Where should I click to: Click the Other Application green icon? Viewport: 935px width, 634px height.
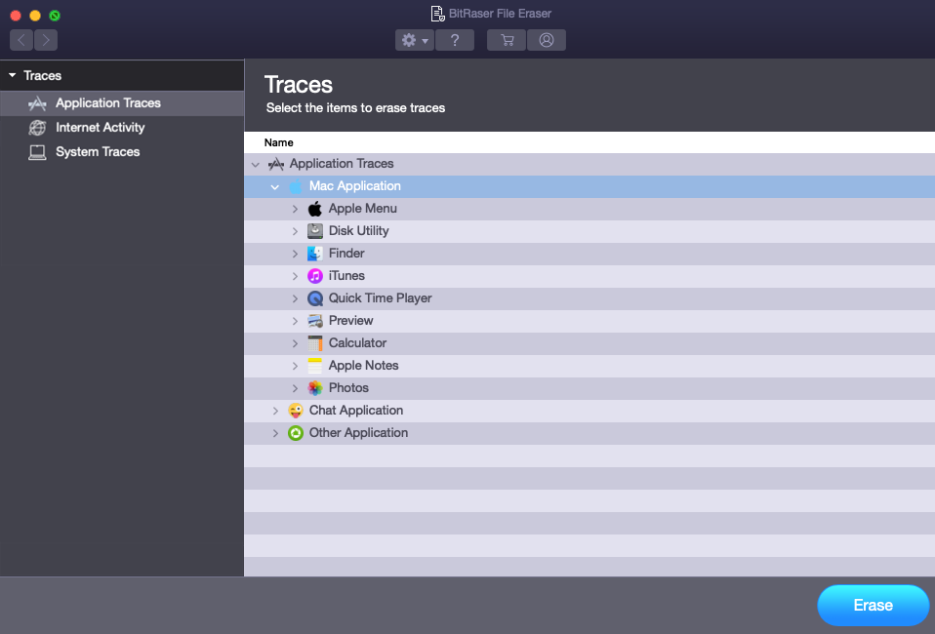click(x=295, y=433)
